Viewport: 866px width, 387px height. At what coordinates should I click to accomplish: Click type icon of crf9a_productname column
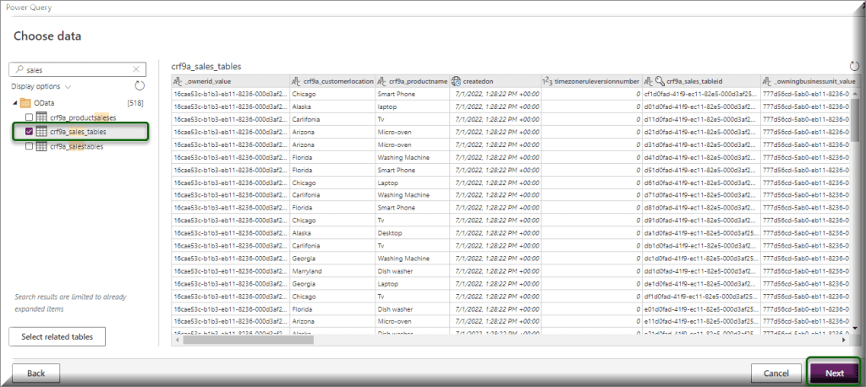click(x=381, y=81)
